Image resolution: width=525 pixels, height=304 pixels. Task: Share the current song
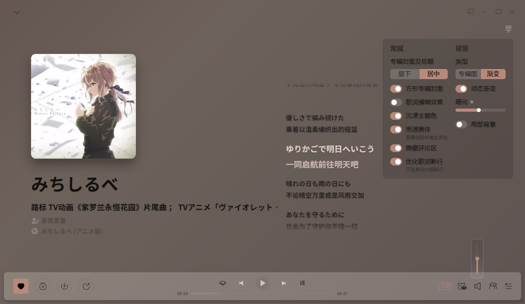86,286
